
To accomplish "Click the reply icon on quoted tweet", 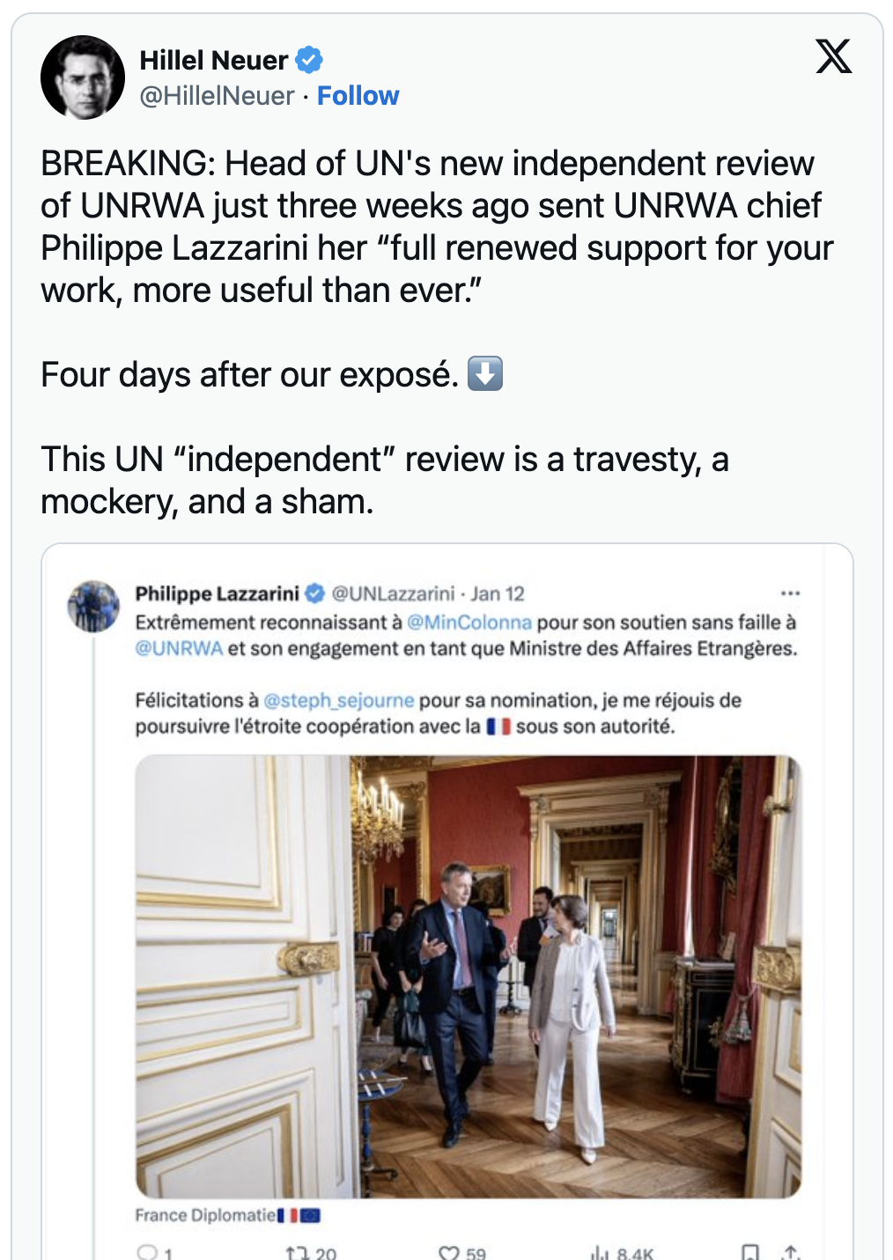I will (146, 1252).
